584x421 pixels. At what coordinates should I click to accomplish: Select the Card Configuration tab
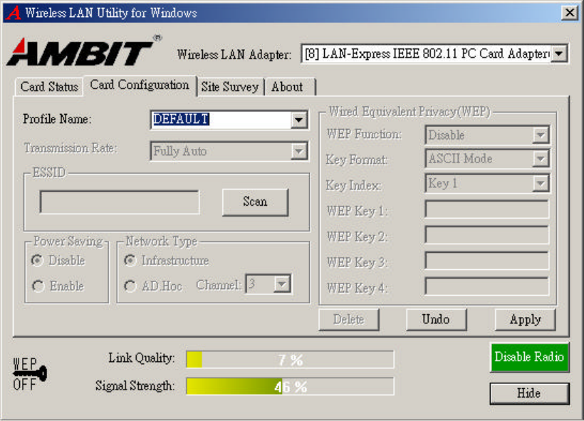(x=140, y=85)
